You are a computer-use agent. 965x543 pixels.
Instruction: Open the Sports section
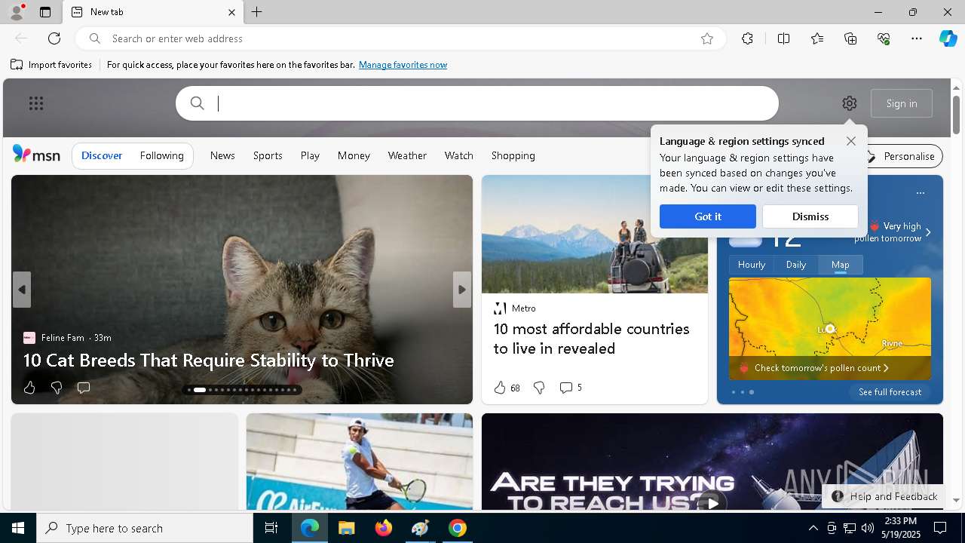tap(268, 155)
